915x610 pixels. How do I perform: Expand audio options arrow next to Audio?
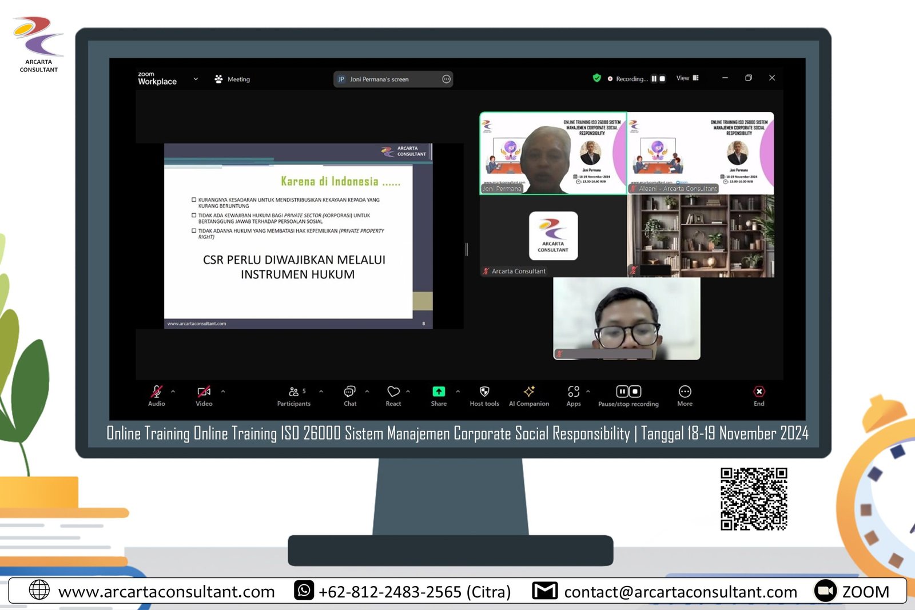[x=173, y=392]
